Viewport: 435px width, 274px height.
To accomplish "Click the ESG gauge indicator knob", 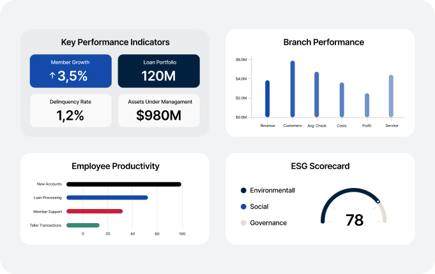I will click(378, 201).
